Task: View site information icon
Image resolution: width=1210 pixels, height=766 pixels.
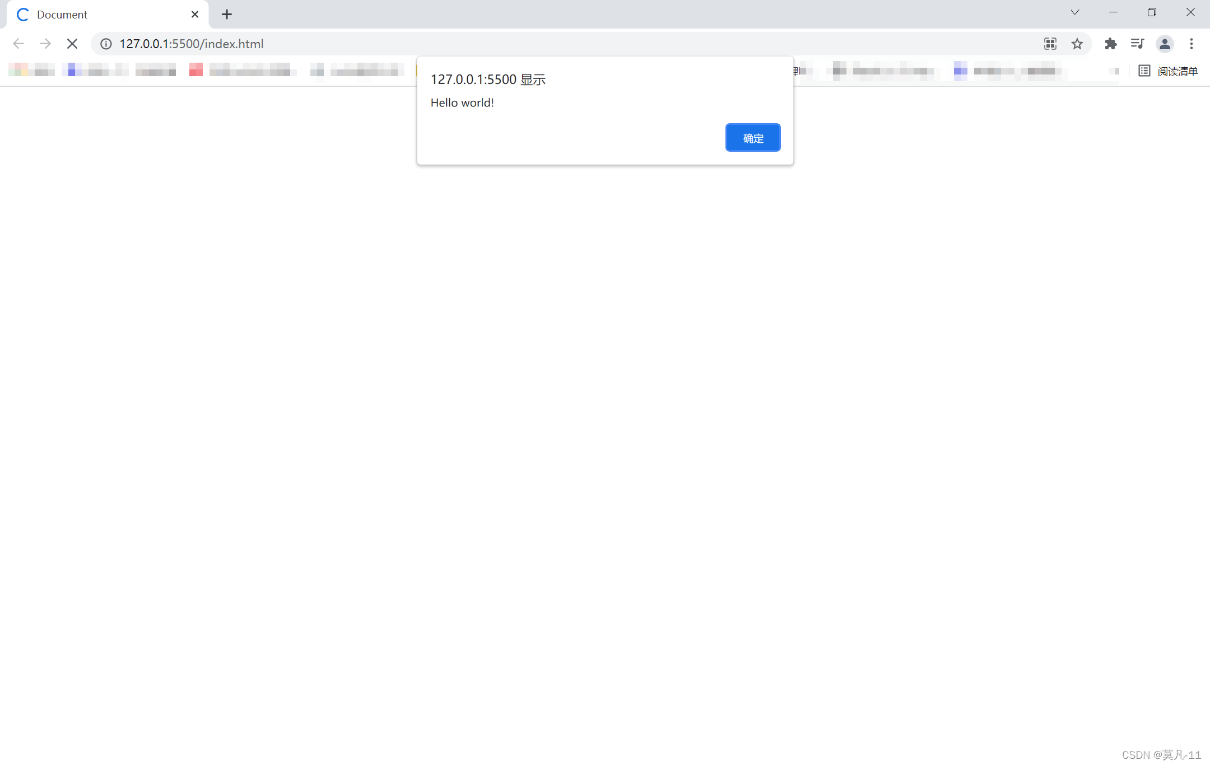Action: coord(106,44)
